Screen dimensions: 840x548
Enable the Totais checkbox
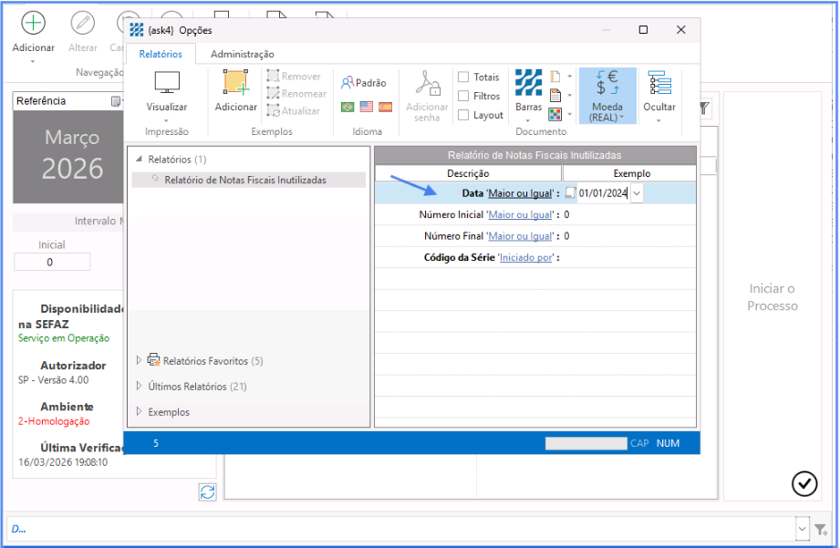click(463, 78)
